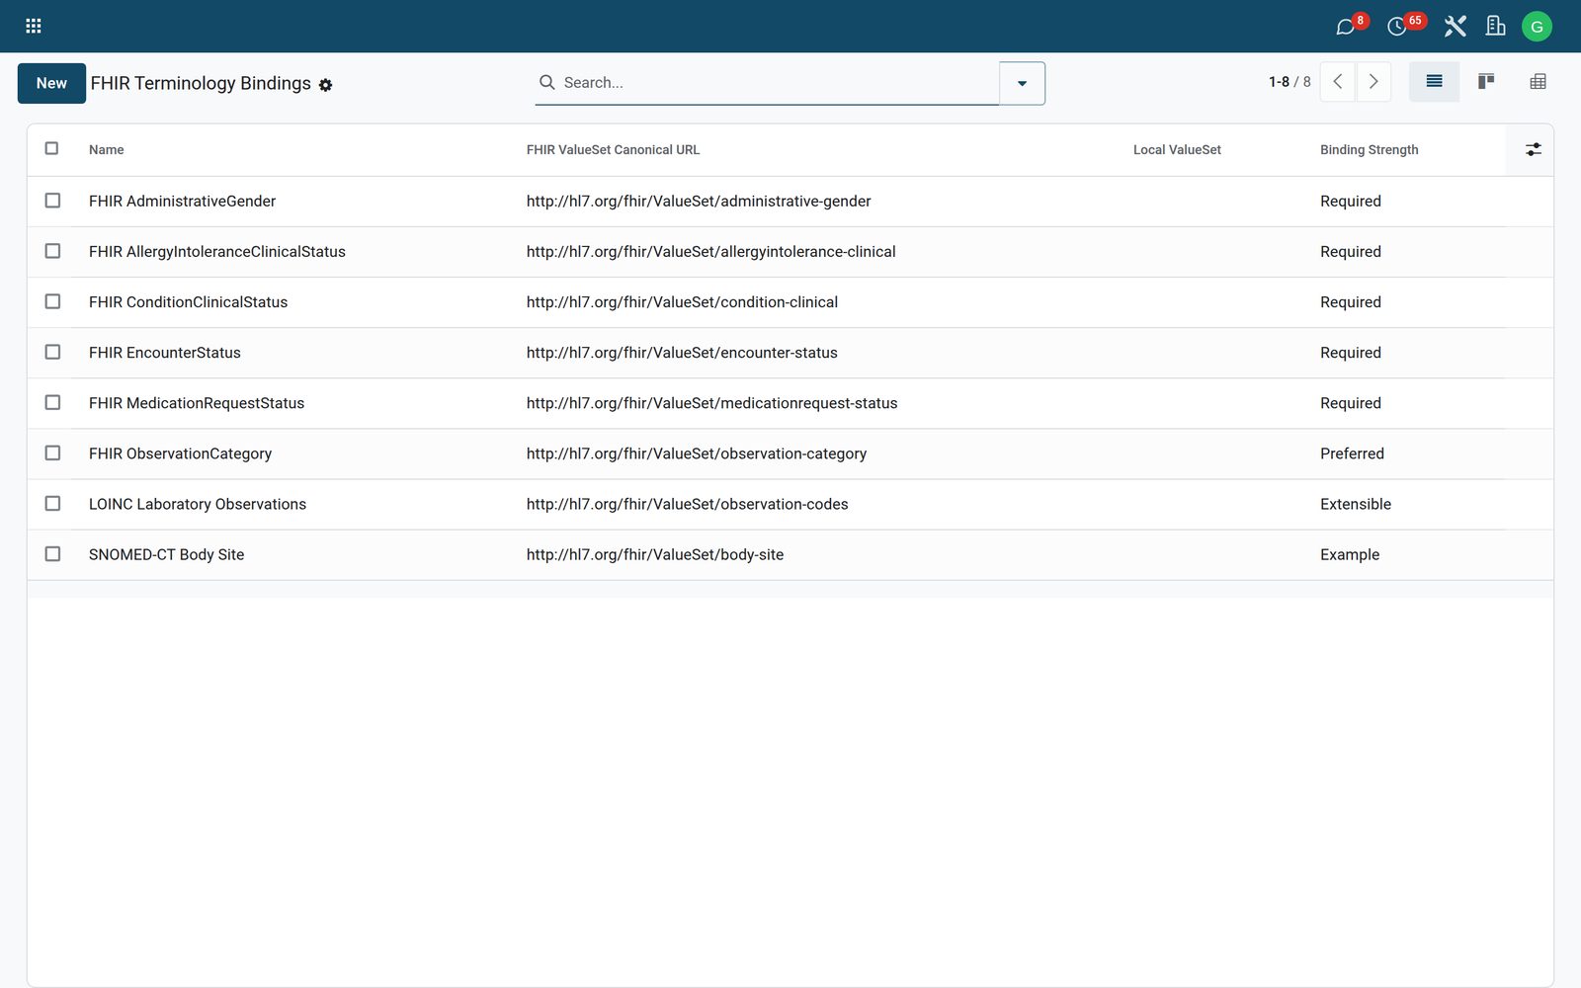Sort by FHIR ValueSet Canonical URL header
The image size is (1581, 988).
[613, 150]
